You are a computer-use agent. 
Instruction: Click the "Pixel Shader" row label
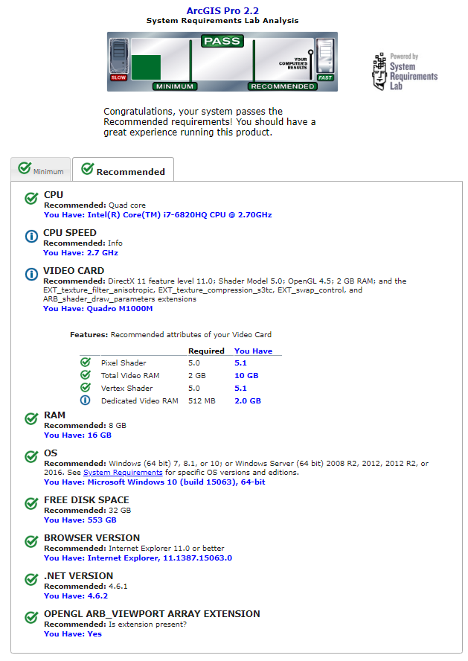124,363
